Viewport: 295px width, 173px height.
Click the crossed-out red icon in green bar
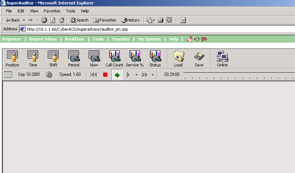[x=204, y=39]
